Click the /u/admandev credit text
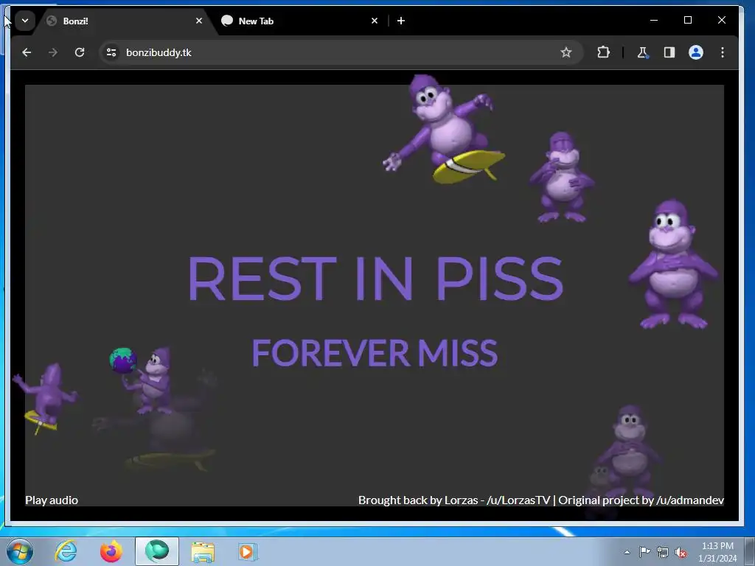This screenshot has width=755, height=566. (x=690, y=500)
